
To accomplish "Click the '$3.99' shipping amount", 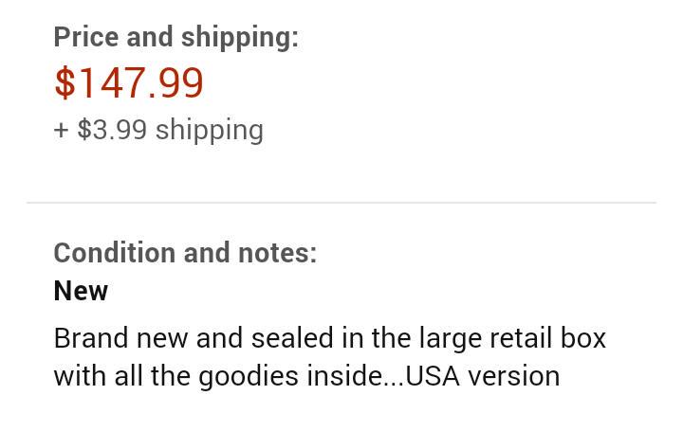I will click(112, 129).
